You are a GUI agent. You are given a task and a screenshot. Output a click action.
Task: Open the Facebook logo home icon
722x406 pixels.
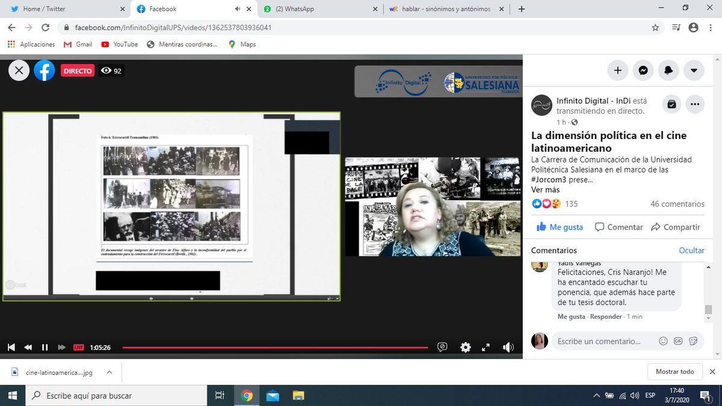[45, 70]
